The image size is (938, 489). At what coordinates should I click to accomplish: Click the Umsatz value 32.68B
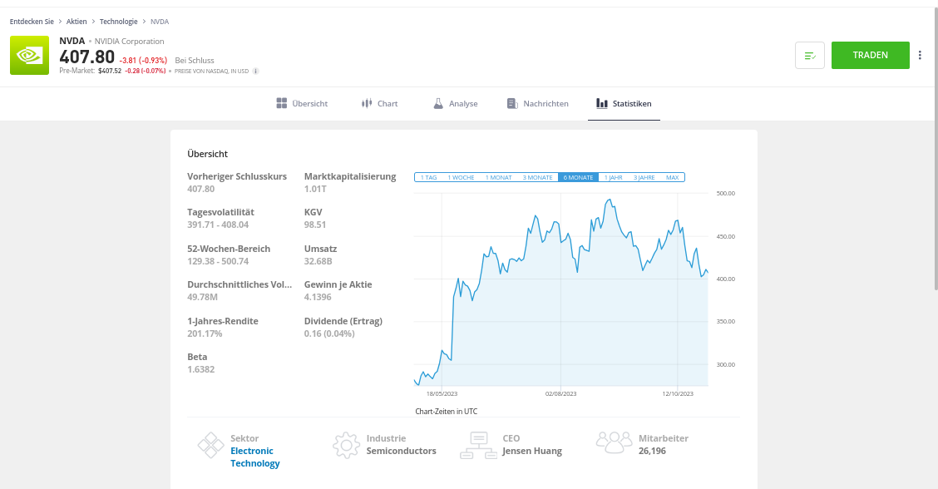click(x=318, y=262)
